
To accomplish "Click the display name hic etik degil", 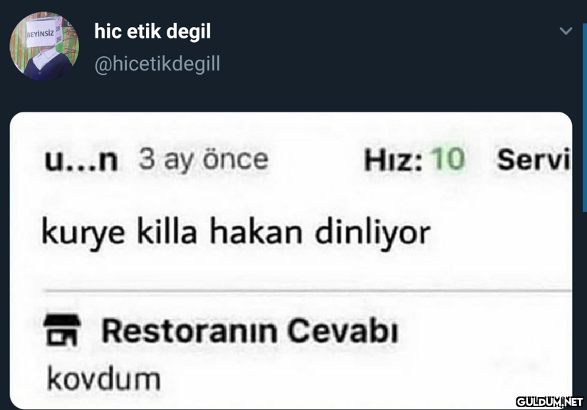I will pos(152,31).
